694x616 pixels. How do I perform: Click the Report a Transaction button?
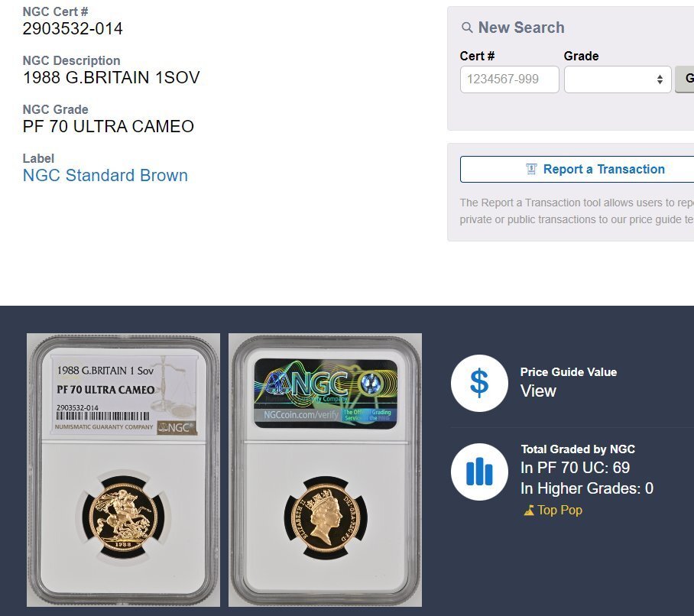(x=577, y=169)
